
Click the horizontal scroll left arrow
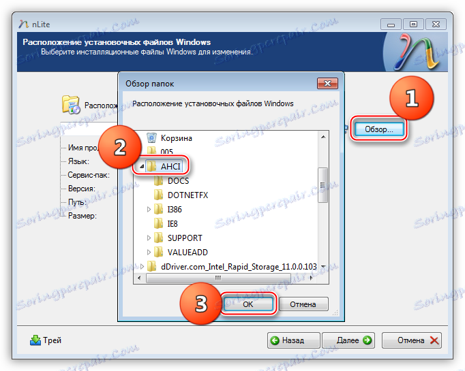click(x=139, y=278)
